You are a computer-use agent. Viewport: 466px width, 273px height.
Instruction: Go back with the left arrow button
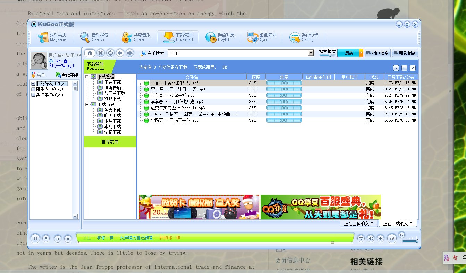coord(120,53)
